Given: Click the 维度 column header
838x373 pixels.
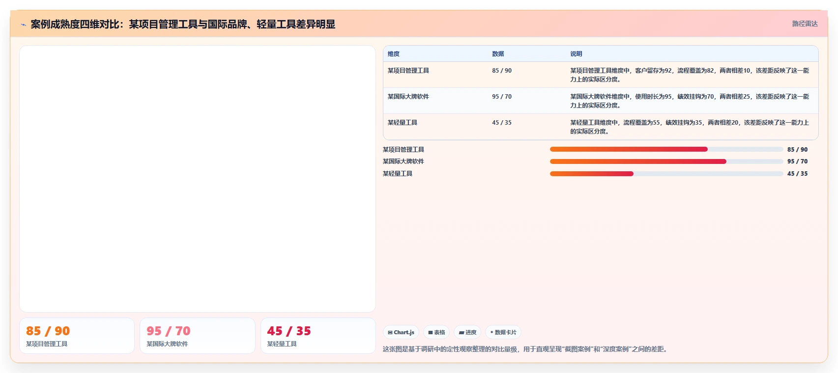Looking at the screenshot, I should [394, 54].
